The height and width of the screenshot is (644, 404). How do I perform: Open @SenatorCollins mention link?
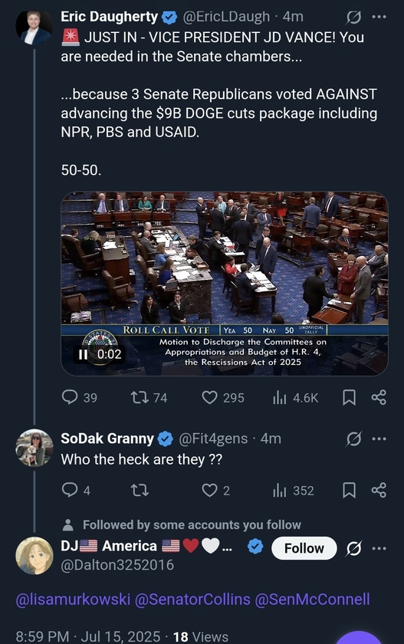coord(192,600)
